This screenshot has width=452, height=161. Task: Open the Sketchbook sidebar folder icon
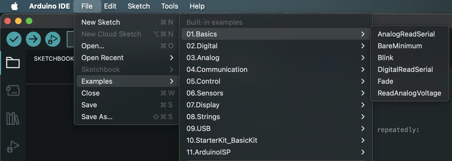(13, 63)
